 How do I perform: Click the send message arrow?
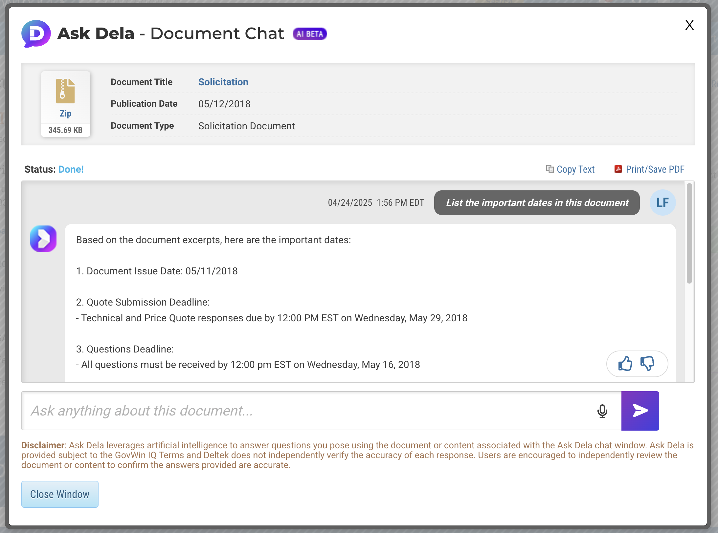(x=640, y=411)
